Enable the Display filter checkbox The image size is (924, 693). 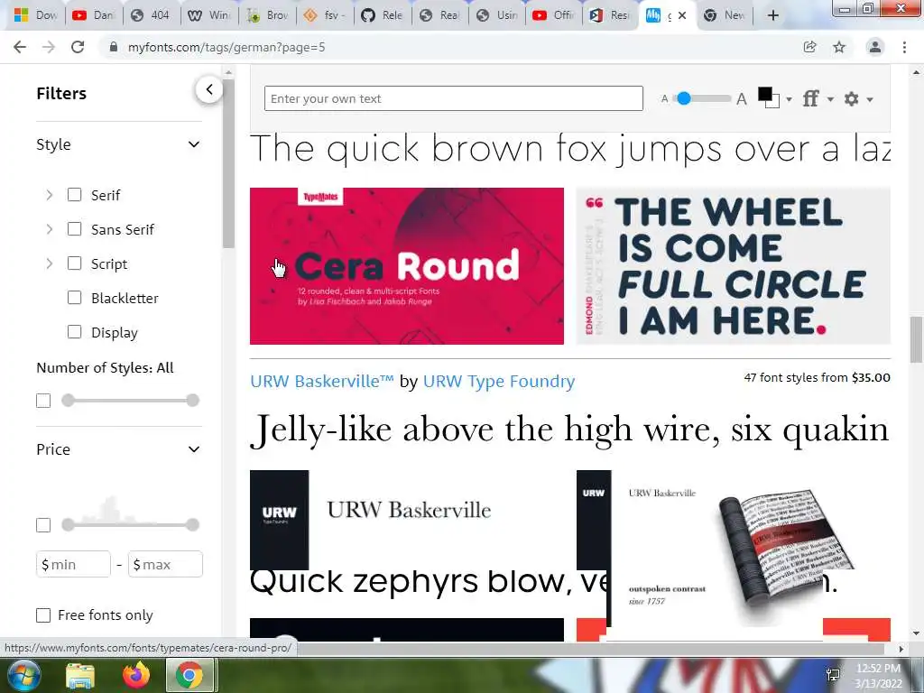tap(74, 332)
